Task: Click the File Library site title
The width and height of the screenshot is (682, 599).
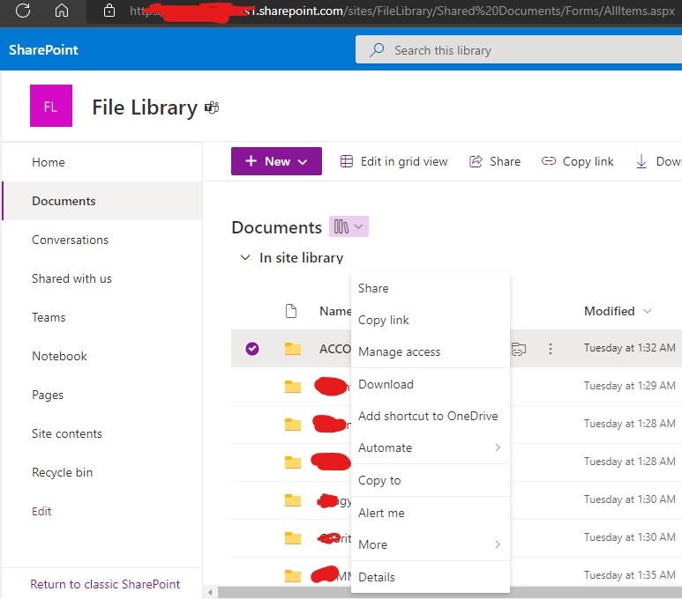Action: (x=145, y=107)
